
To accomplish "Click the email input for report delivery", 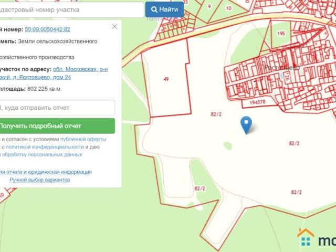I will 57,108.
